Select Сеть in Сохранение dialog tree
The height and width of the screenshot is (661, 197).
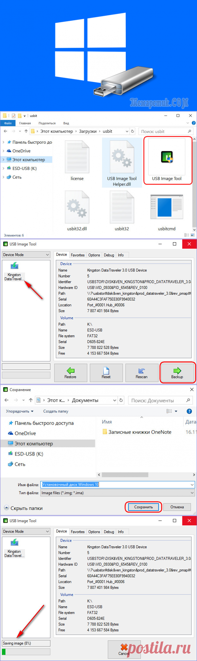[17, 464]
